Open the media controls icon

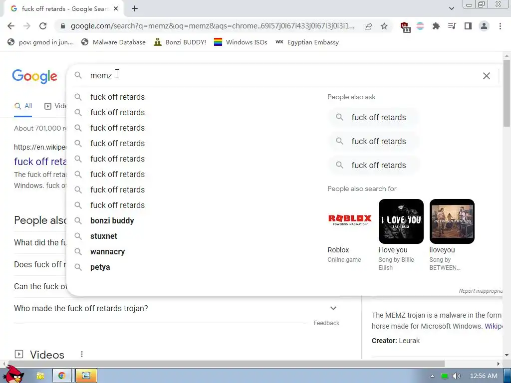tap(452, 26)
